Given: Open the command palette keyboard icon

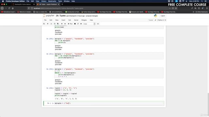Looking at the screenshot, I should [98, 24].
